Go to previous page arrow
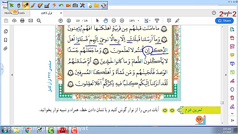Viewport: 238px width, 134px height. click(x=60, y=21)
